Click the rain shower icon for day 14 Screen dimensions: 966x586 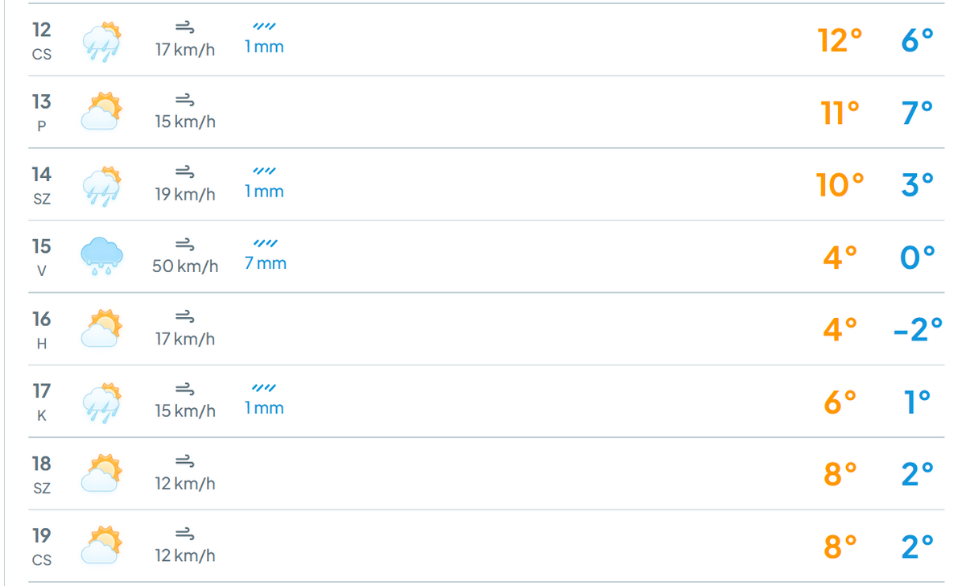pyautogui.click(x=101, y=184)
